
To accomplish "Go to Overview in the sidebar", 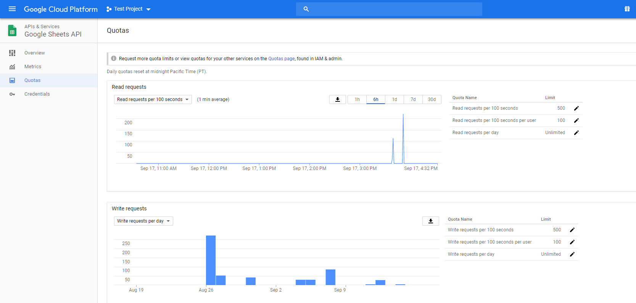I will 34,53.
